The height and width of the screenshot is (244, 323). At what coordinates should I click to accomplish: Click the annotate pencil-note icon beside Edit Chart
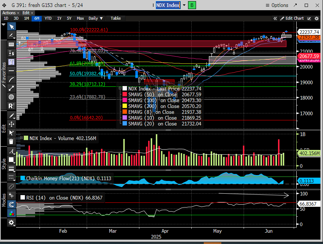pyautogui.click(x=309, y=19)
